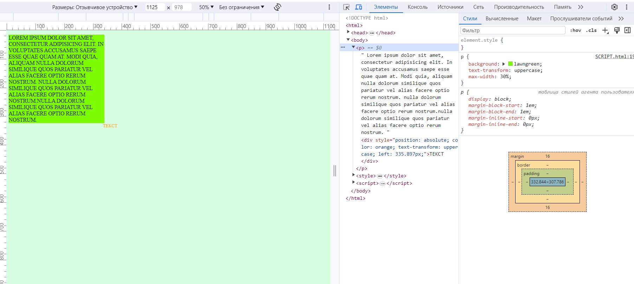Screen dimensions: 634x284
Task: Click the Фильтр styles filter field
Action: tap(512, 31)
